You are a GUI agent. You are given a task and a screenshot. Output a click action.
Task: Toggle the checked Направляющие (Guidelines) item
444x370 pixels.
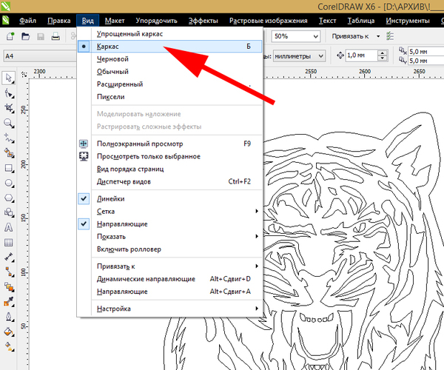click(x=122, y=223)
